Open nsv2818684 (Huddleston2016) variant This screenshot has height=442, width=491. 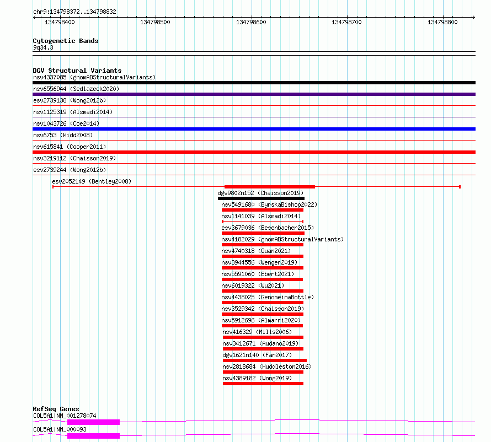267,366
